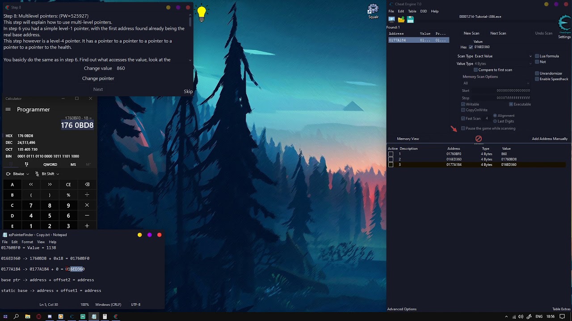
Task: Click the Calculator right shift key
Action: [x=50, y=184]
